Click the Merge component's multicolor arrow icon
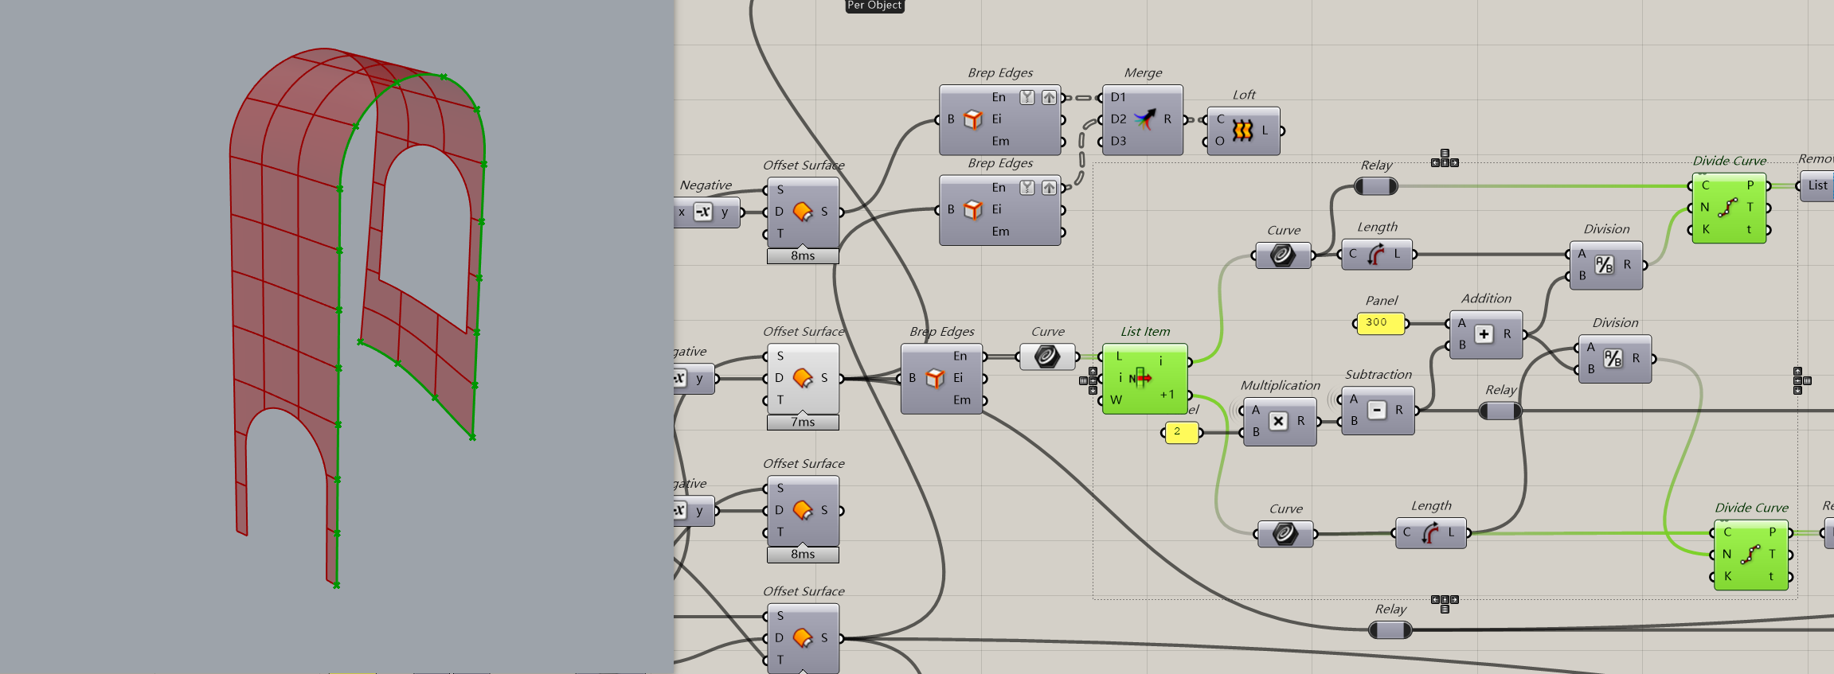The height and width of the screenshot is (674, 1834). (1144, 119)
